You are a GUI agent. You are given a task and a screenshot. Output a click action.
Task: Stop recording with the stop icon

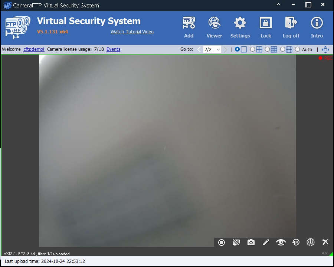tap(222, 243)
